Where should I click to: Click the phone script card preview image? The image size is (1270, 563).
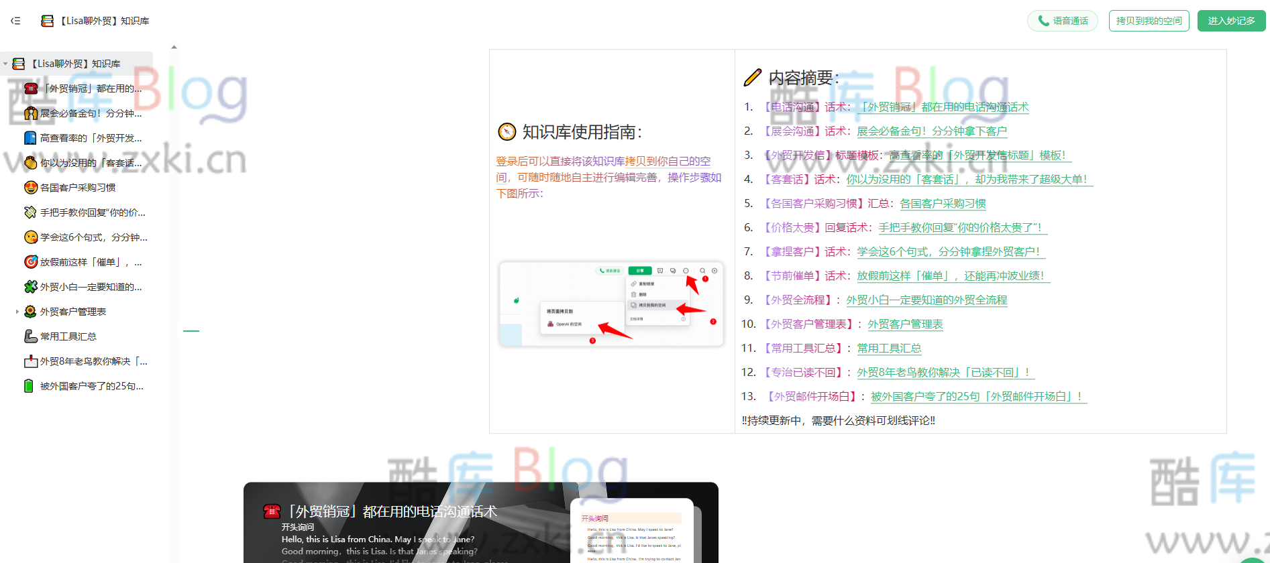coord(633,530)
